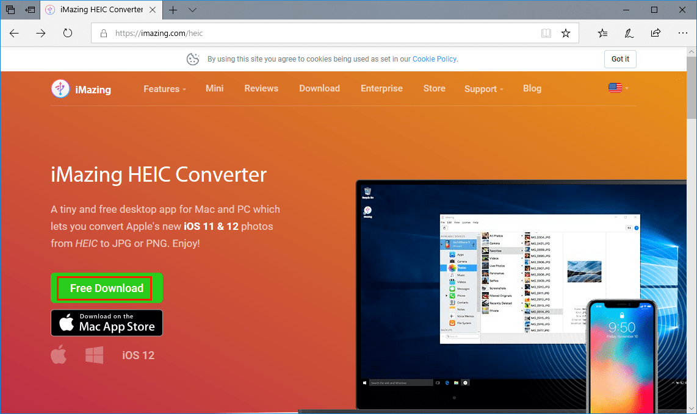697x414 pixels.
Task: Click the page scrollbar down arrow
Action: [x=692, y=408]
